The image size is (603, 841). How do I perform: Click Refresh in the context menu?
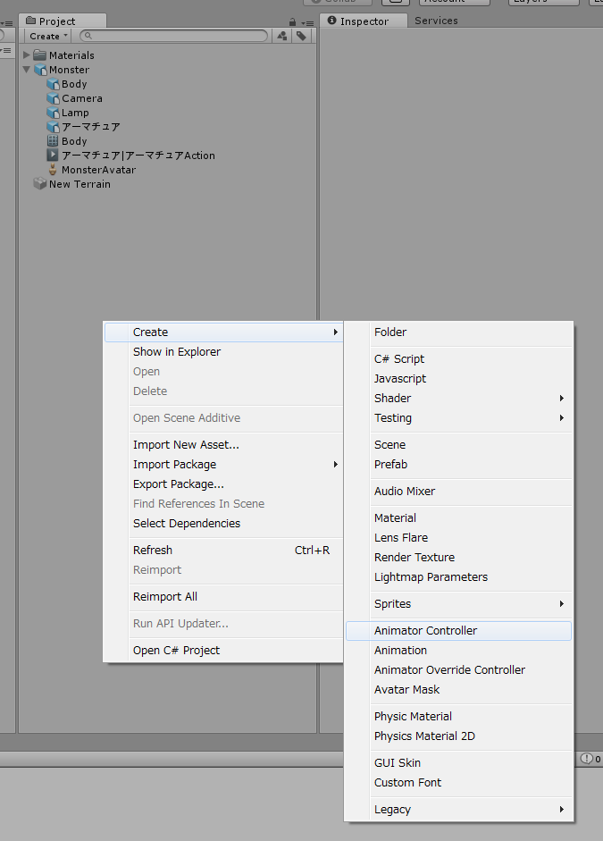pos(223,551)
